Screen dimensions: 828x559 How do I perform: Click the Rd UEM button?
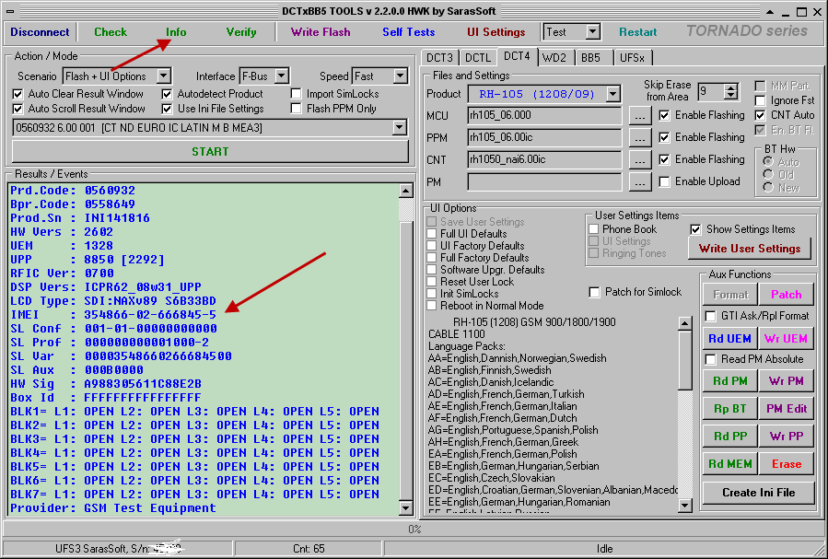coord(729,339)
